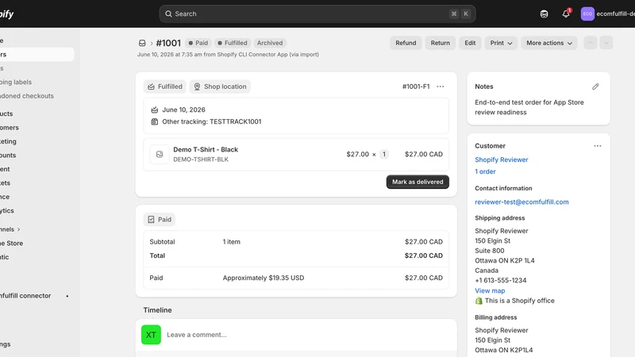Focus the Search field
The image size is (635, 357).
(317, 13)
